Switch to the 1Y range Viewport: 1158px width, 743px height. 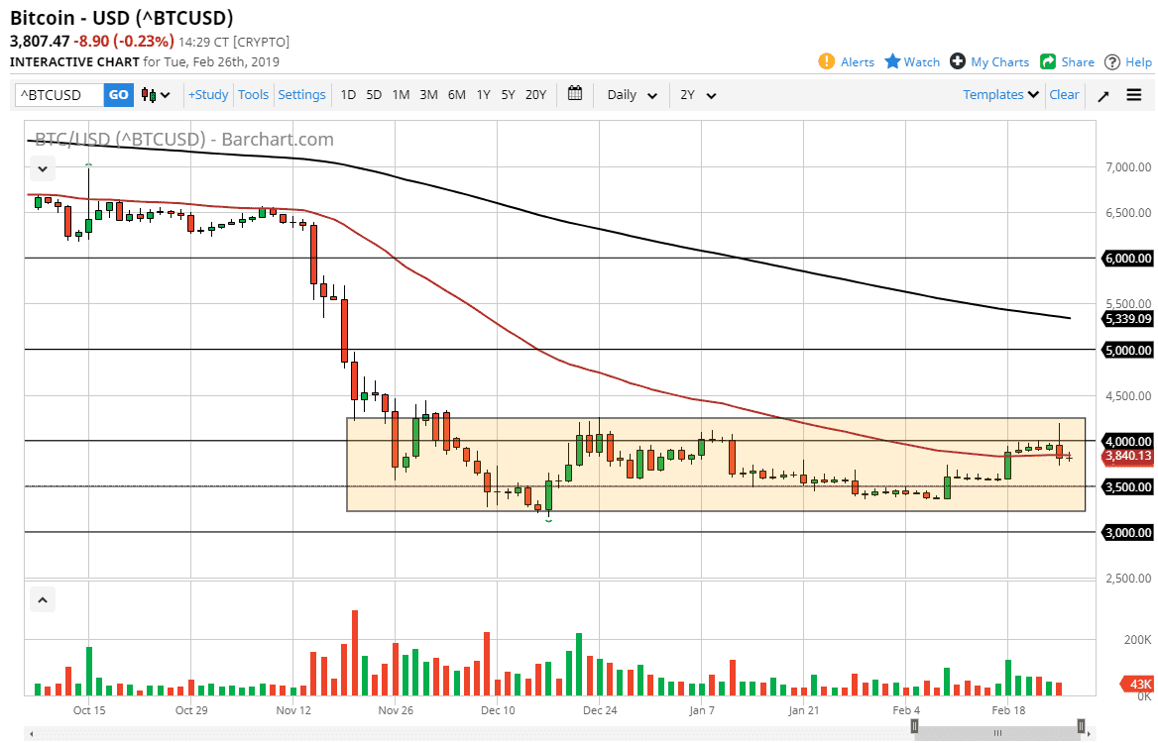(483, 94)
